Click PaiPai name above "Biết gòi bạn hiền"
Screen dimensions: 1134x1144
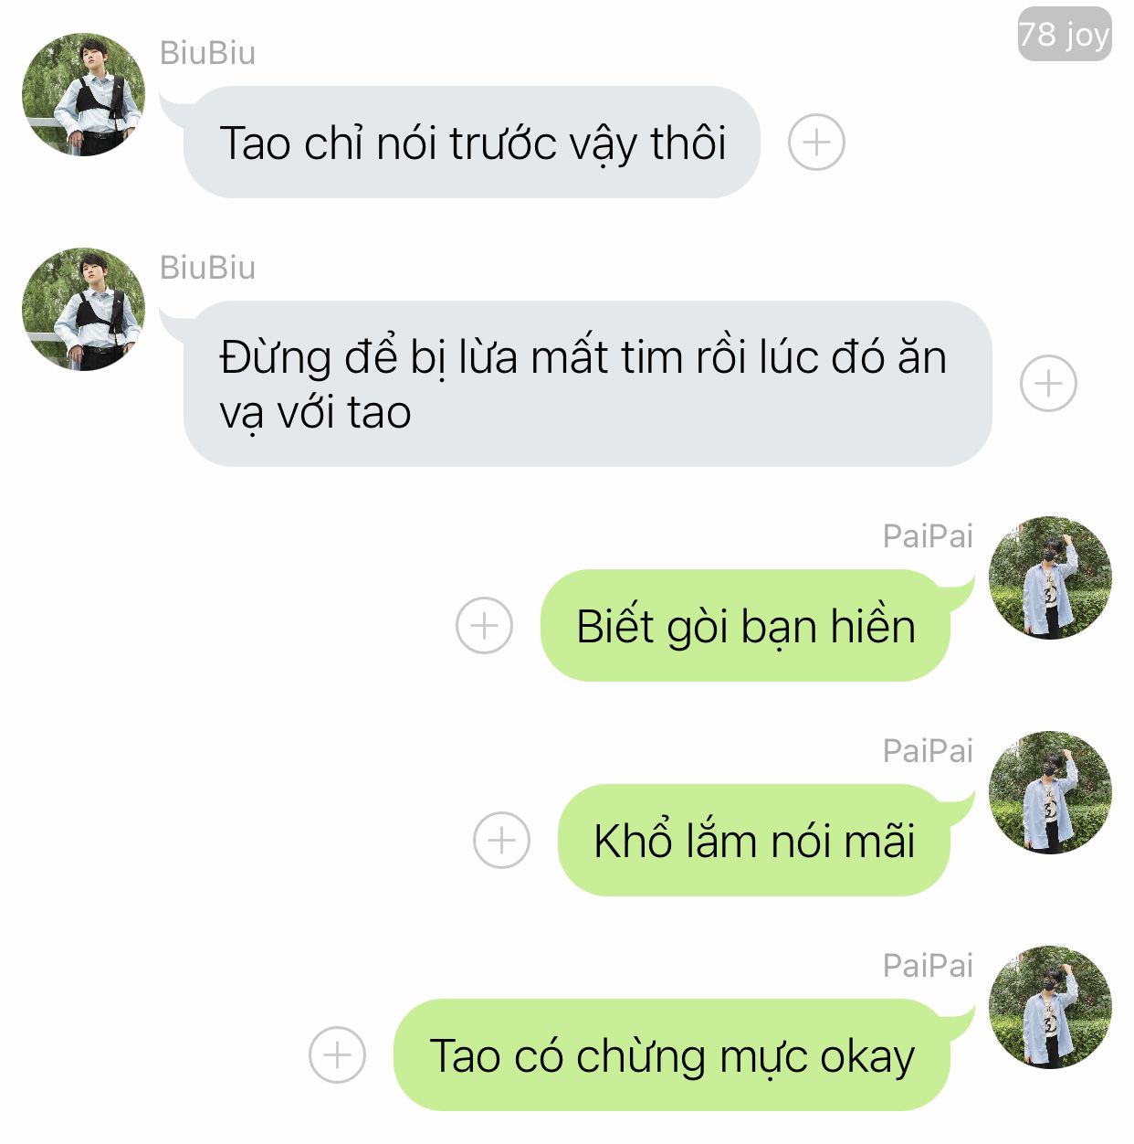click(x=928, y=536)
